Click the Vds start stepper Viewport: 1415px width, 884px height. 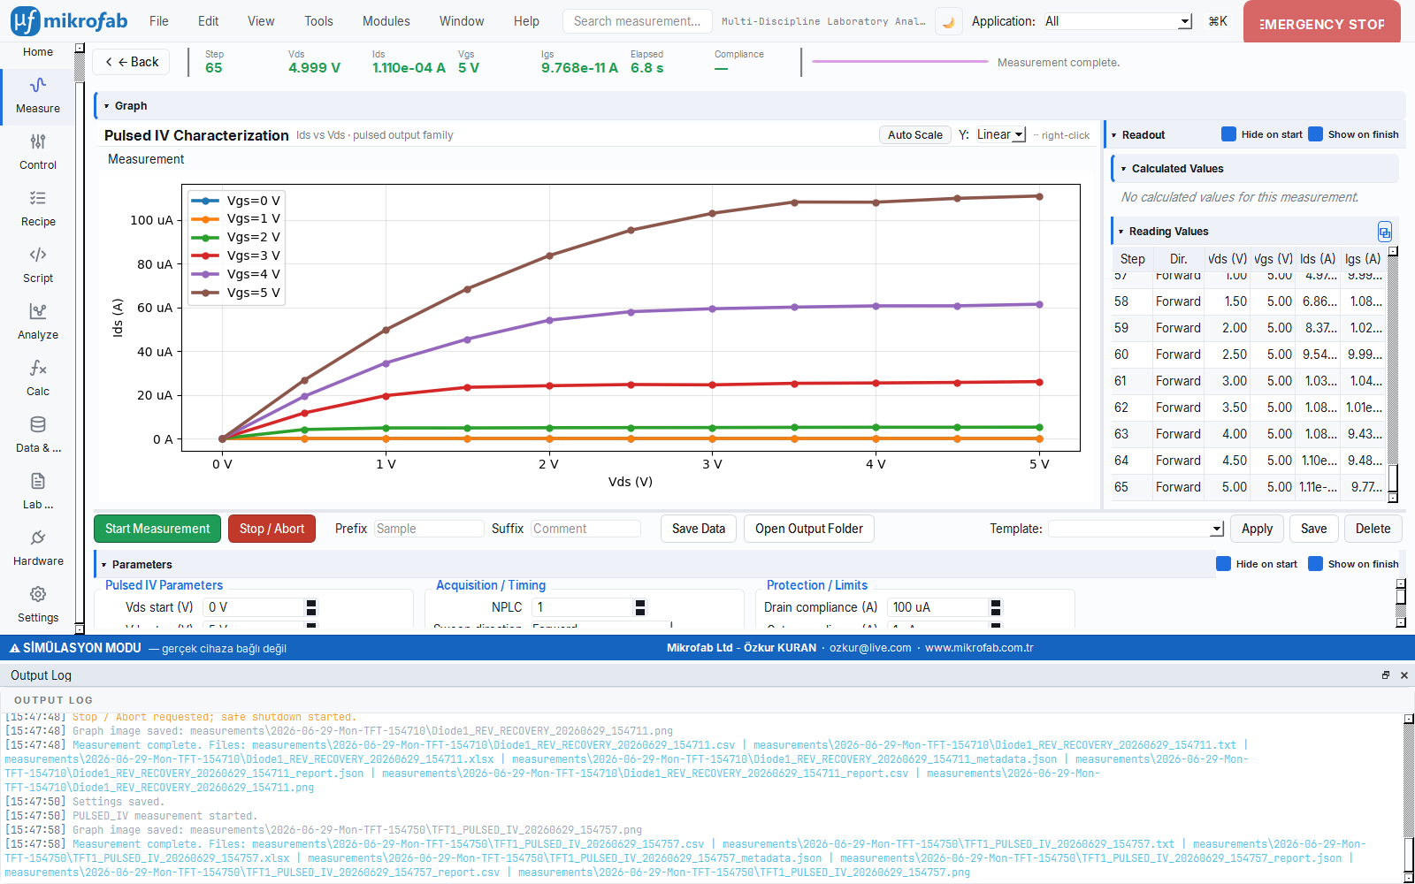pyautogui.click(x=311, y=607)
